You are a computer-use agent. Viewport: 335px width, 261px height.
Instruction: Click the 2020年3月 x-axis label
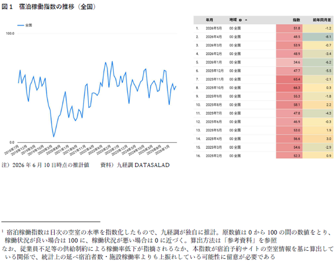[45, 150]
